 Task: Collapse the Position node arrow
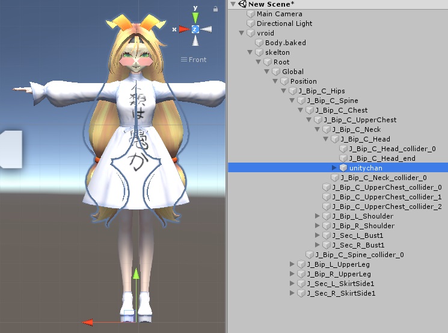(x=275, y=81)
